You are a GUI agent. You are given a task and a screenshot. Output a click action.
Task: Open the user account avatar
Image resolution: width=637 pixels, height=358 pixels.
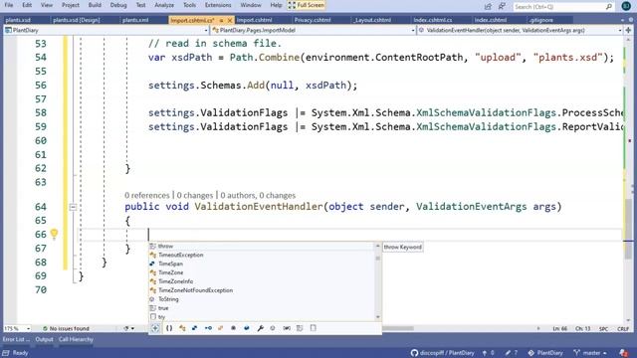(x=626, y=6)
